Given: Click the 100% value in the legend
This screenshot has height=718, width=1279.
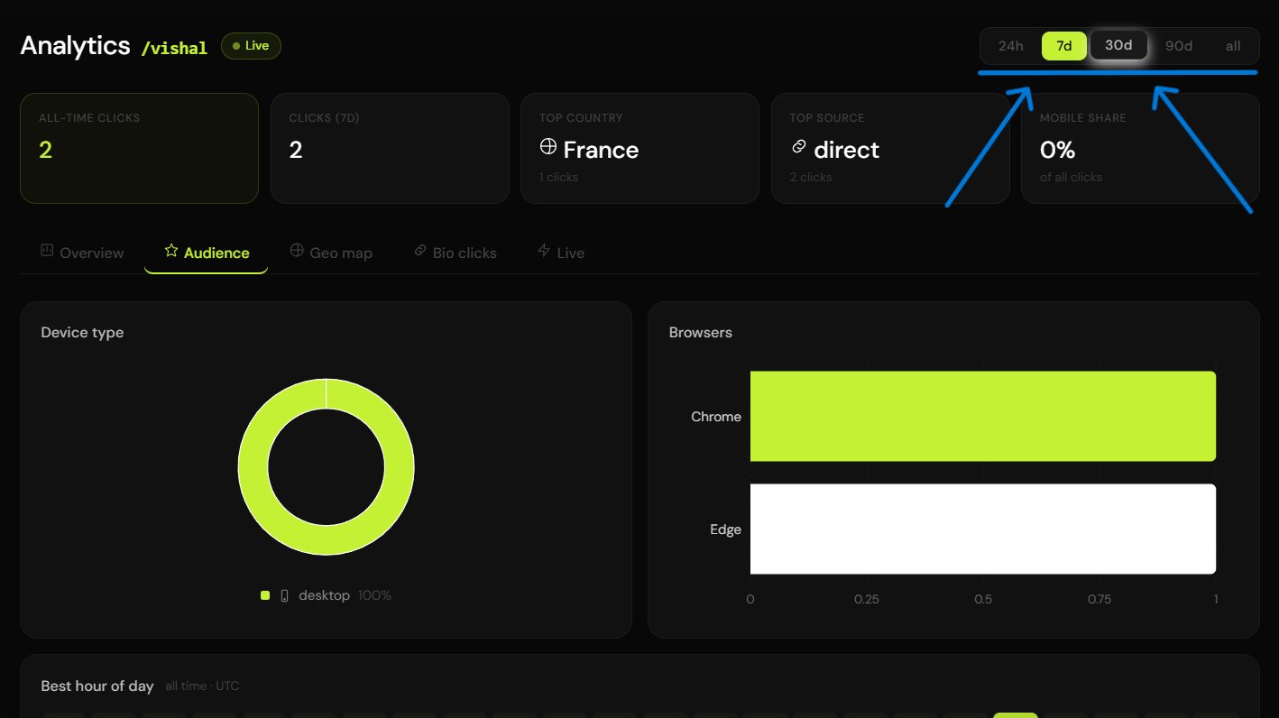Looking at the screenshot, I should [x=374, y=595].
